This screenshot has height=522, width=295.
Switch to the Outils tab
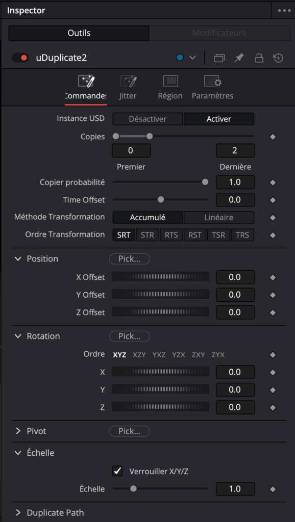click(x=79, y=33)
